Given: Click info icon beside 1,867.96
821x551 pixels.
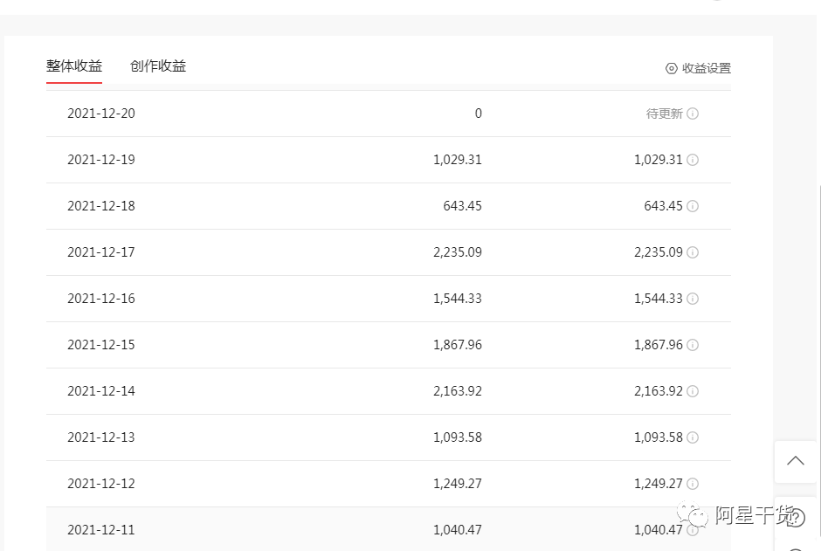Looking at the screenshot, I should [693, 345].
